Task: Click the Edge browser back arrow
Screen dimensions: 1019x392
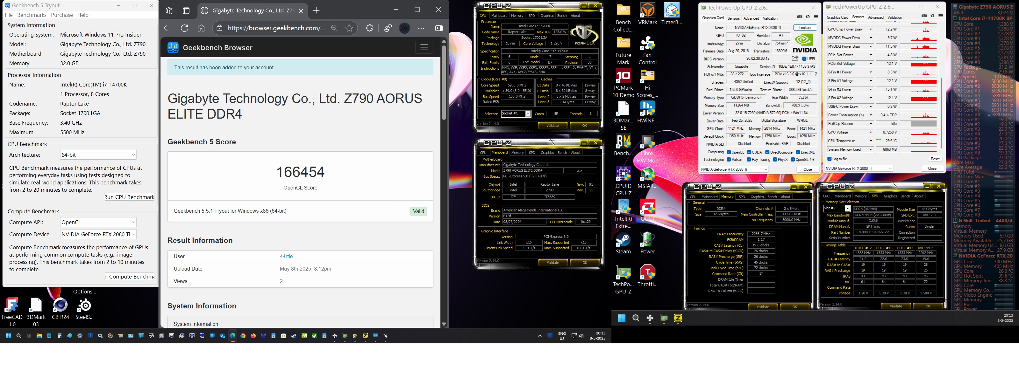Action: tap(168, 28)
